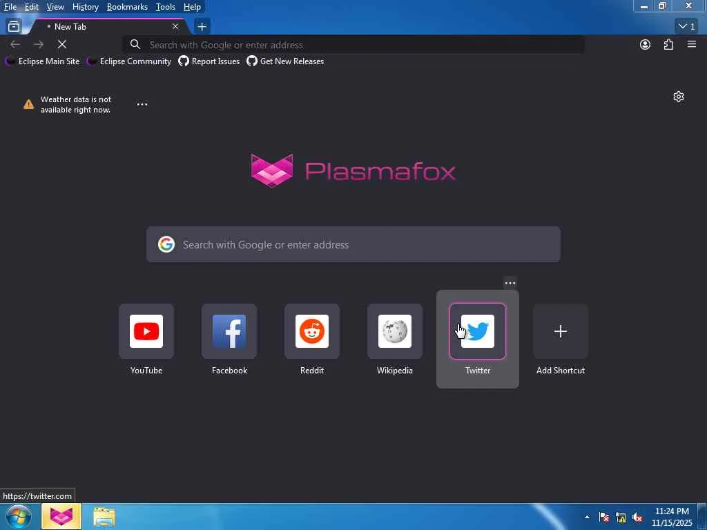Click the Google icon in search box
The width and height of the screenshot is (707, 530).
pyautogui.click(x=166, y=244)
